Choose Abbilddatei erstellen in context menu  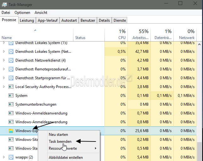coord(66,158)
